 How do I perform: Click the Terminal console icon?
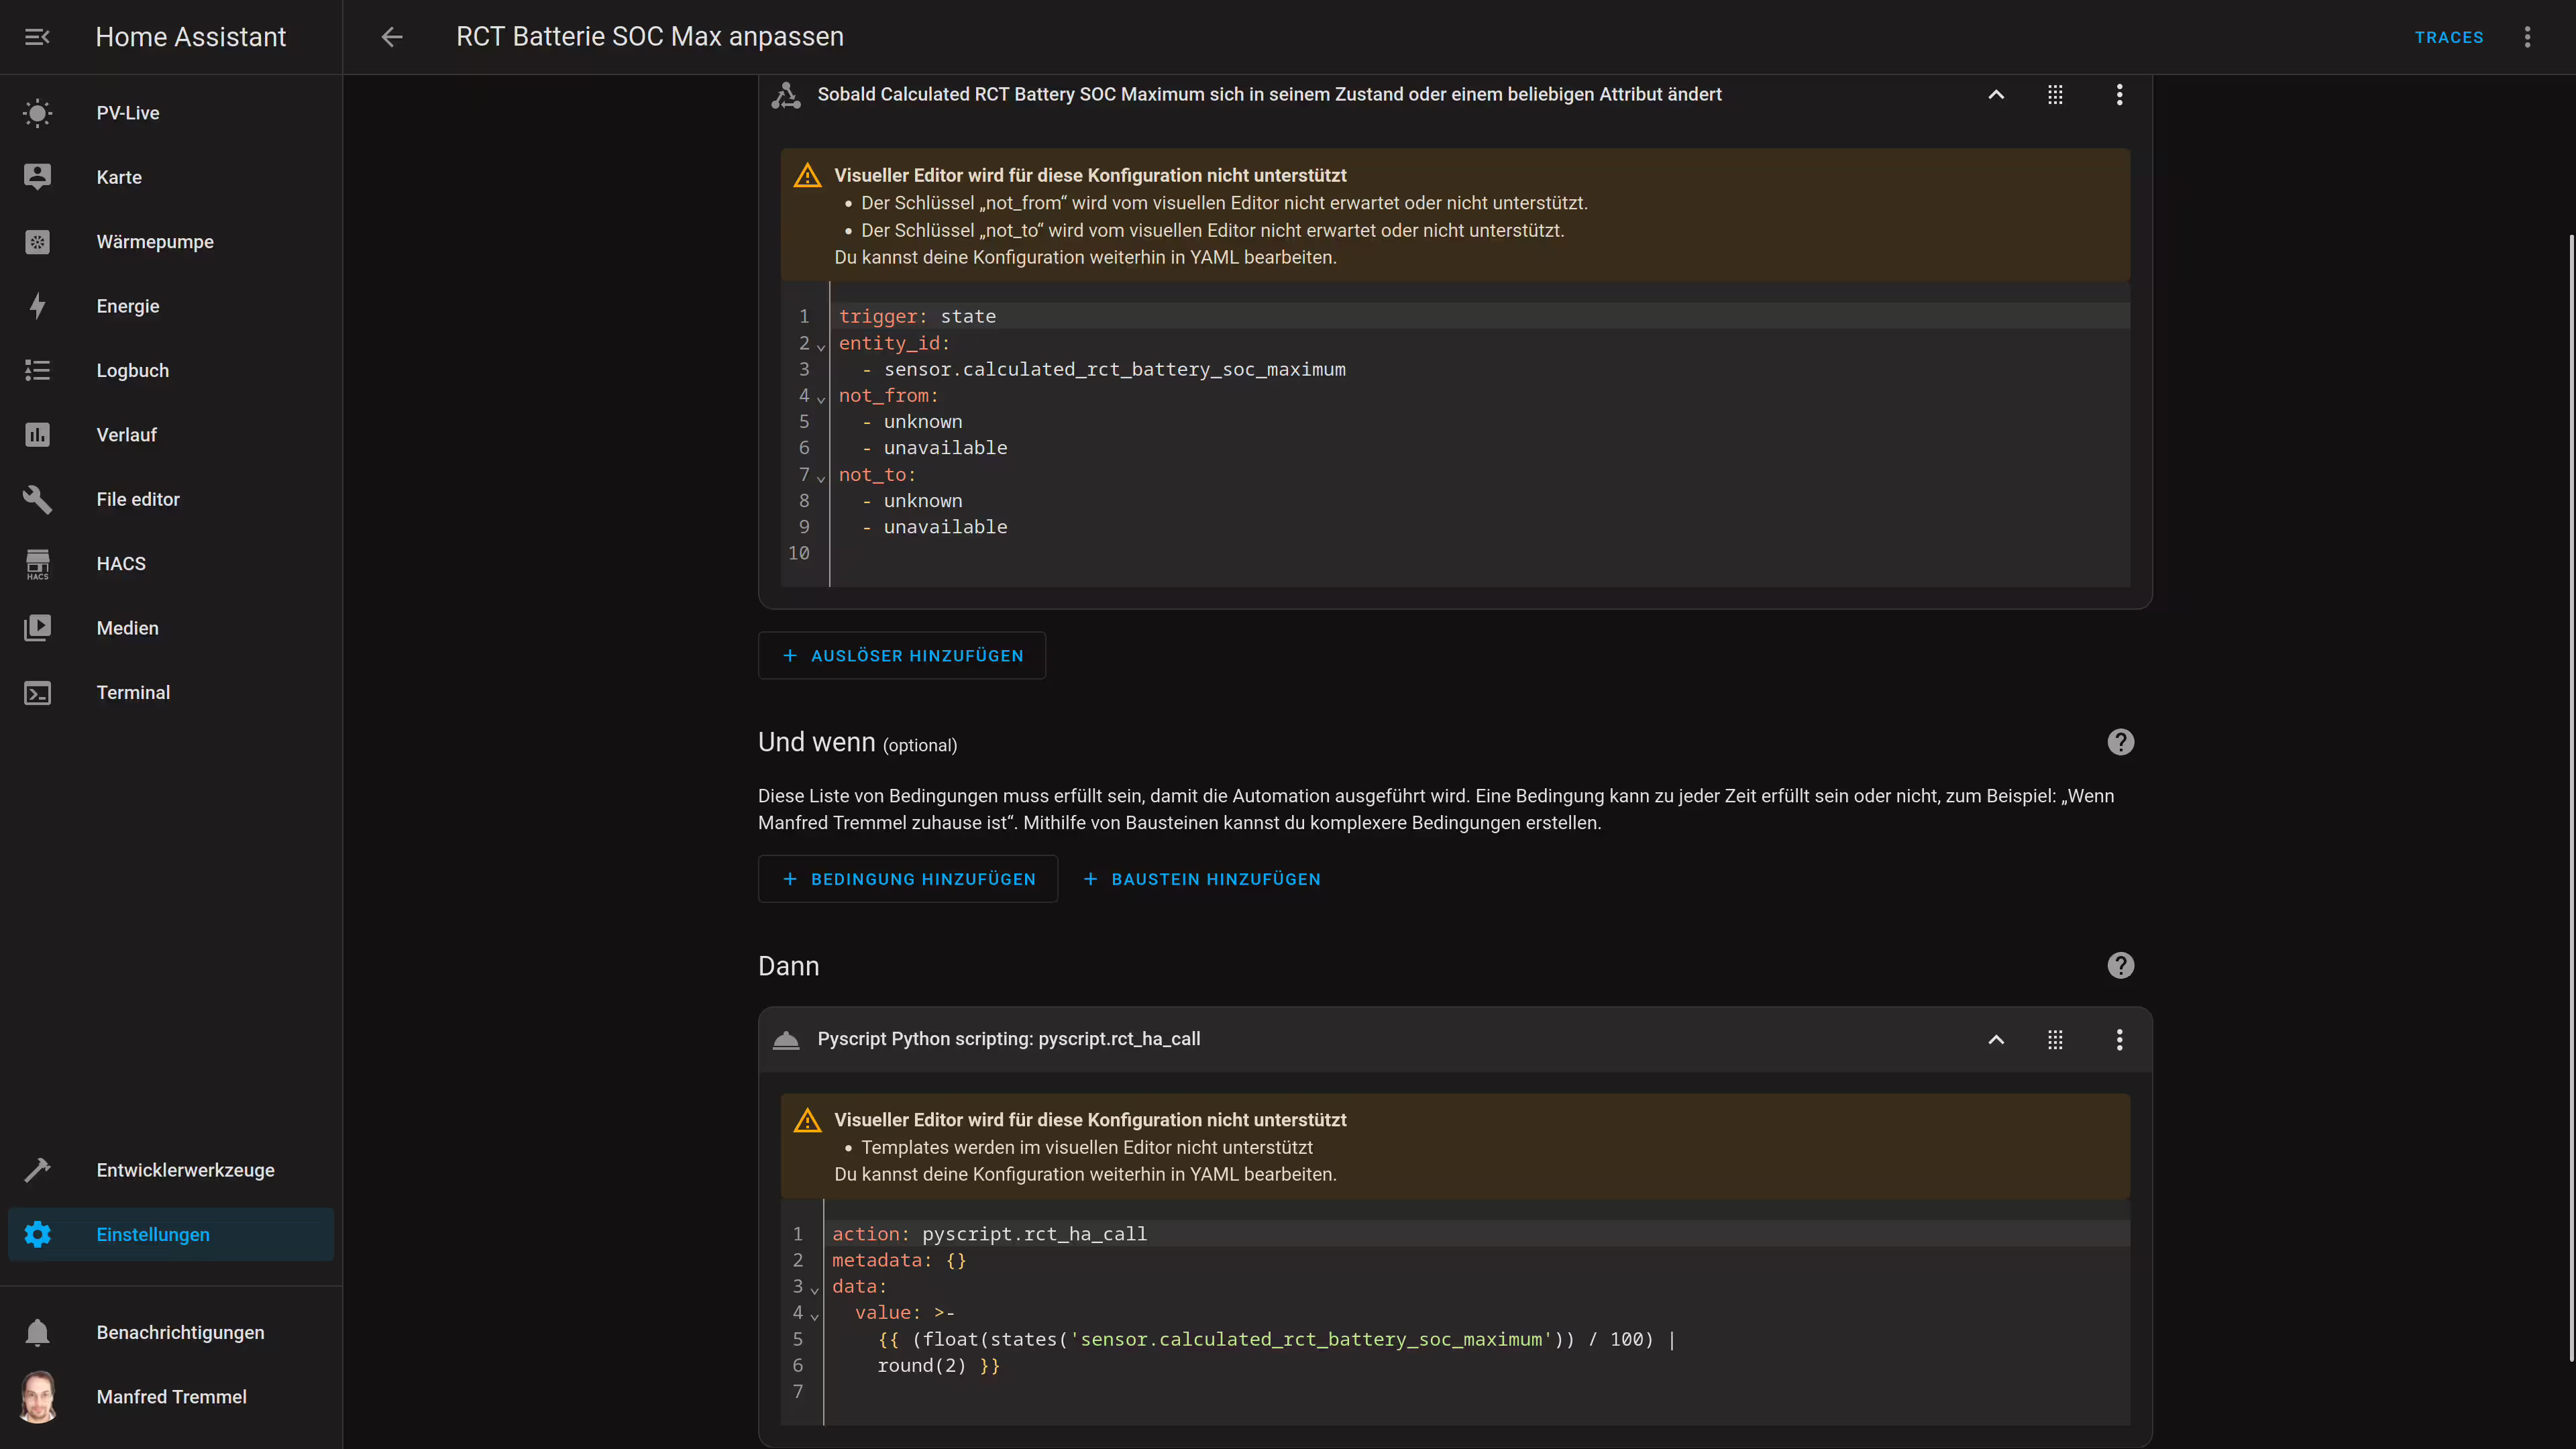pos(37,693)
